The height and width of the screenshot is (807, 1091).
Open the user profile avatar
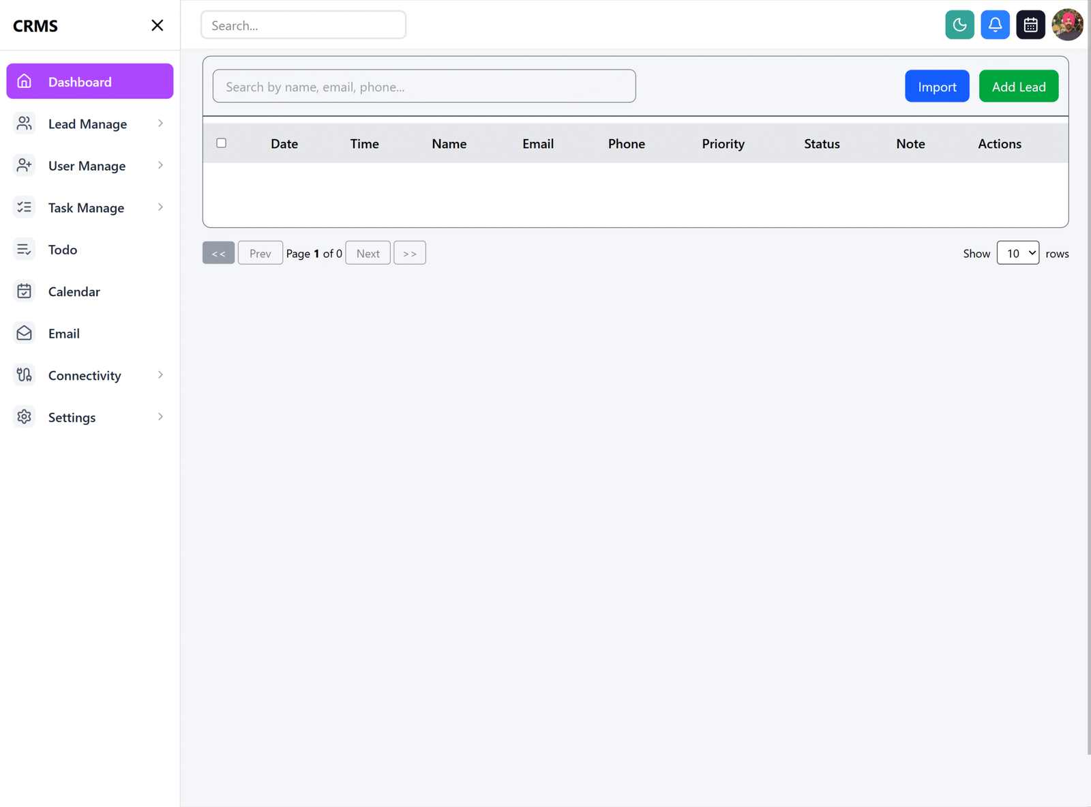coord(1066,25)
